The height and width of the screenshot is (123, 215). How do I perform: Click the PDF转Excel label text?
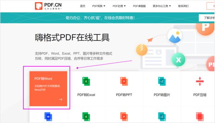pyautogui.click(x=86, y=95)
